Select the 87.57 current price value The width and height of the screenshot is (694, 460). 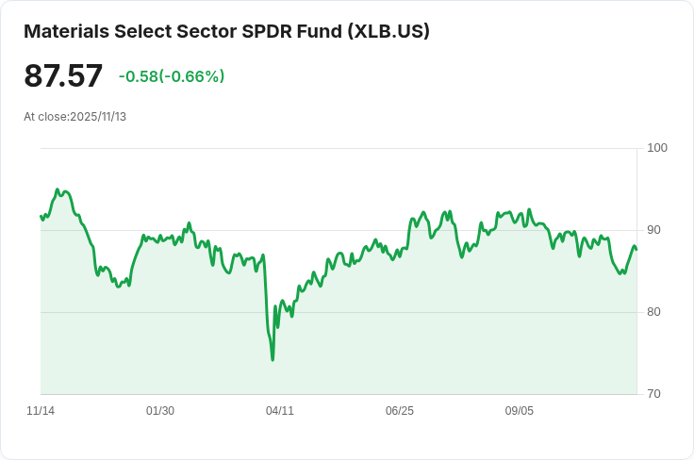click(63, 75)
